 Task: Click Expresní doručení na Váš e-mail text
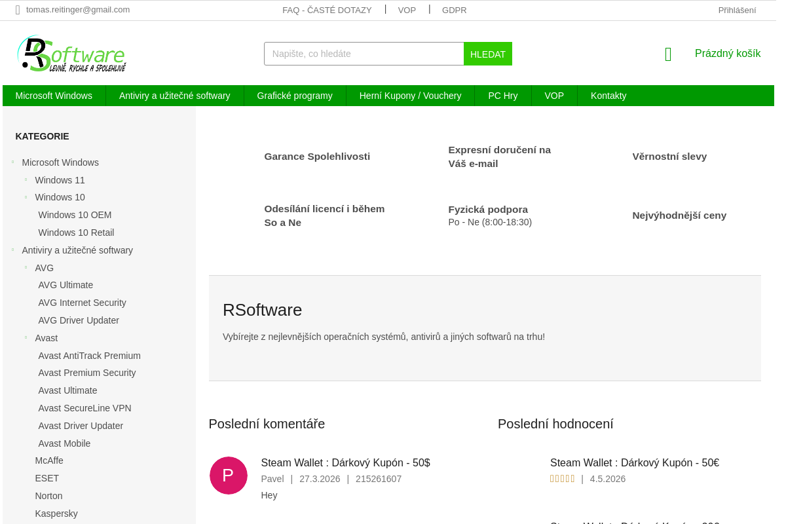click(x=500, y=157)
